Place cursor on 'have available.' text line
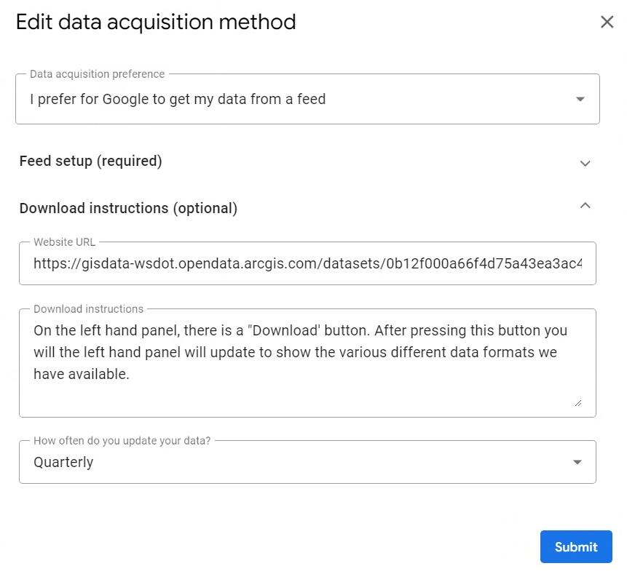The image size is (627, 574). [x=81, y=374]
